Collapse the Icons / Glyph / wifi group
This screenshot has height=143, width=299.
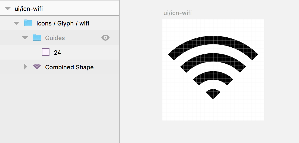pos(16,23)
